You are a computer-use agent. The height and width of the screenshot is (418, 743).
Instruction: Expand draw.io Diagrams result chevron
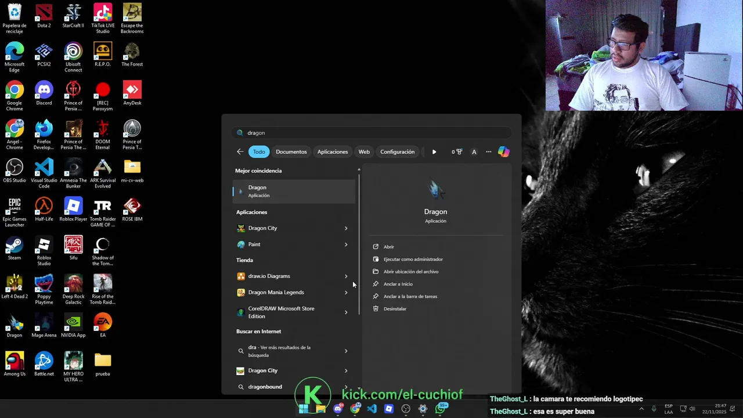tap(346, 276)
